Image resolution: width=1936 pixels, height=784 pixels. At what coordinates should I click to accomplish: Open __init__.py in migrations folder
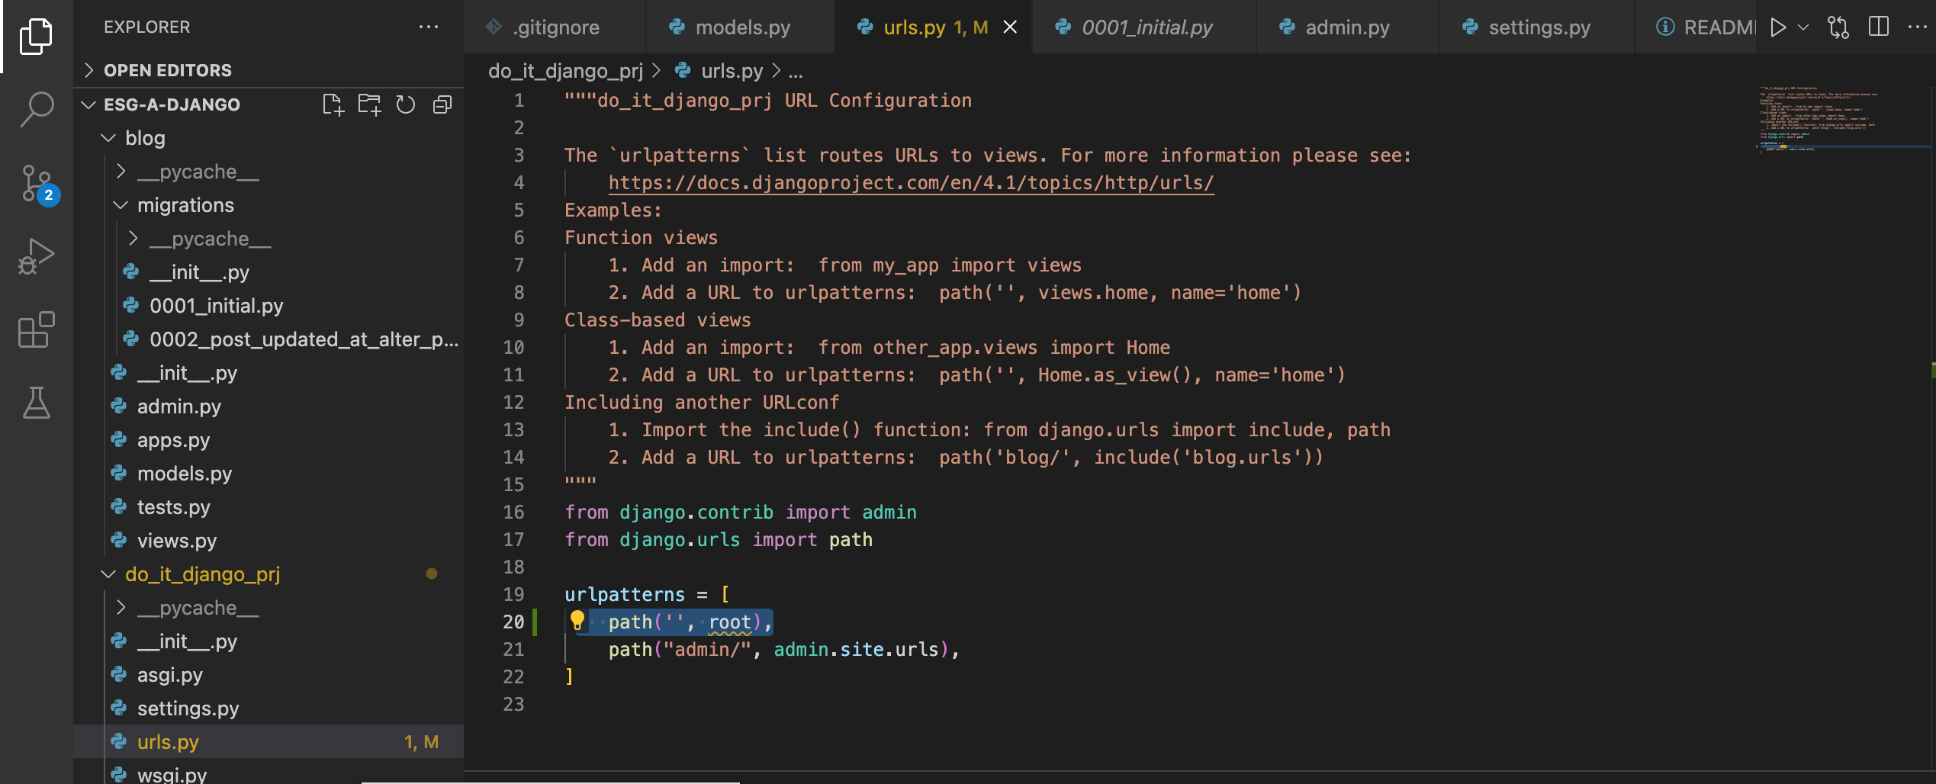click(x=269, y=272)
